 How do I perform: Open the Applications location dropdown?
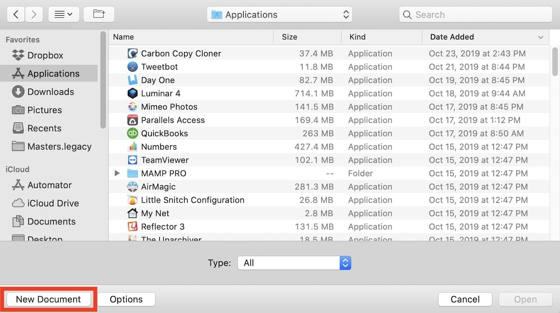pyautogui.click(x=280, y=14)
